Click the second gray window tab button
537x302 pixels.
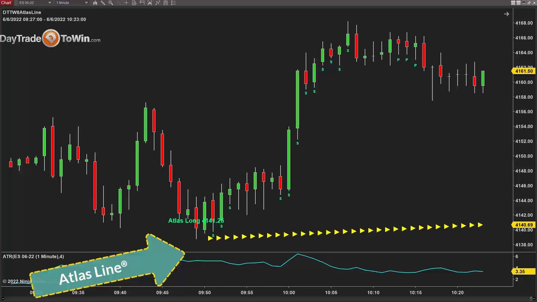[x=519, y=3]
